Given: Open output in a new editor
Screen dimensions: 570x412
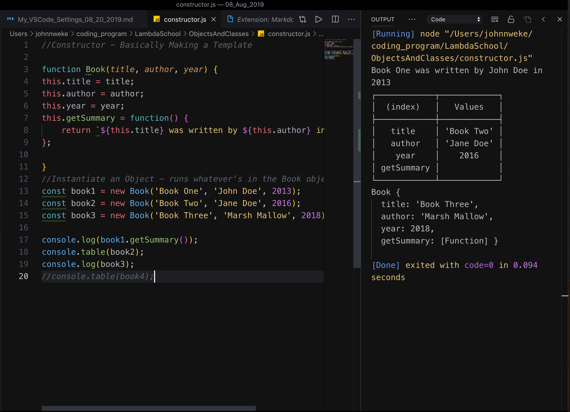Looking at the screenshot, I should click(x=528, y=19).
